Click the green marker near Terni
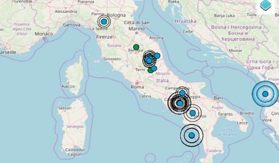This screenshot has height=163, width=279. tap(150, 70)
